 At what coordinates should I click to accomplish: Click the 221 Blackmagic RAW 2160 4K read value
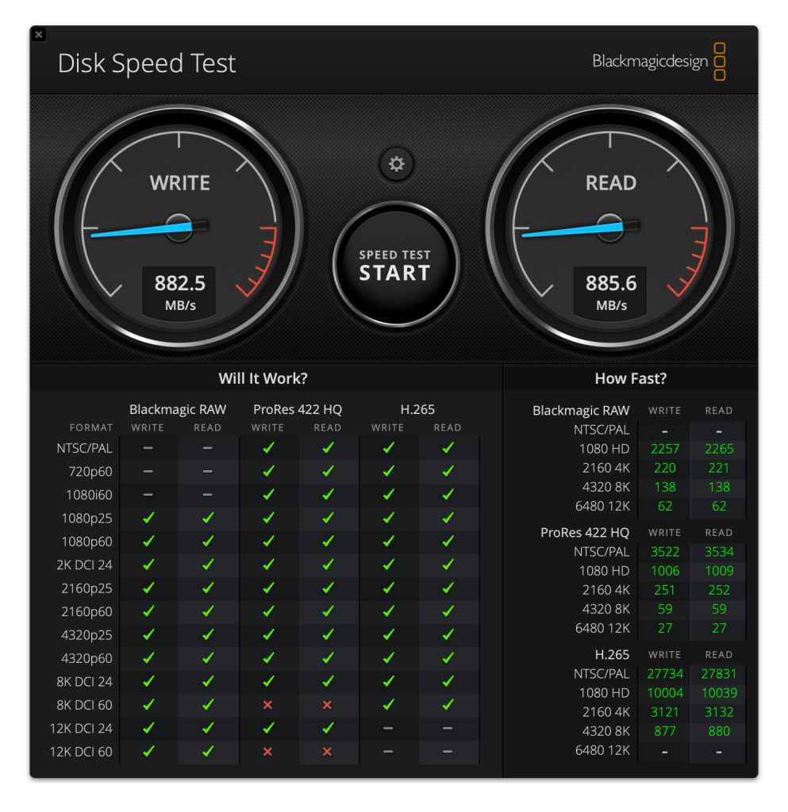(719, 468)
